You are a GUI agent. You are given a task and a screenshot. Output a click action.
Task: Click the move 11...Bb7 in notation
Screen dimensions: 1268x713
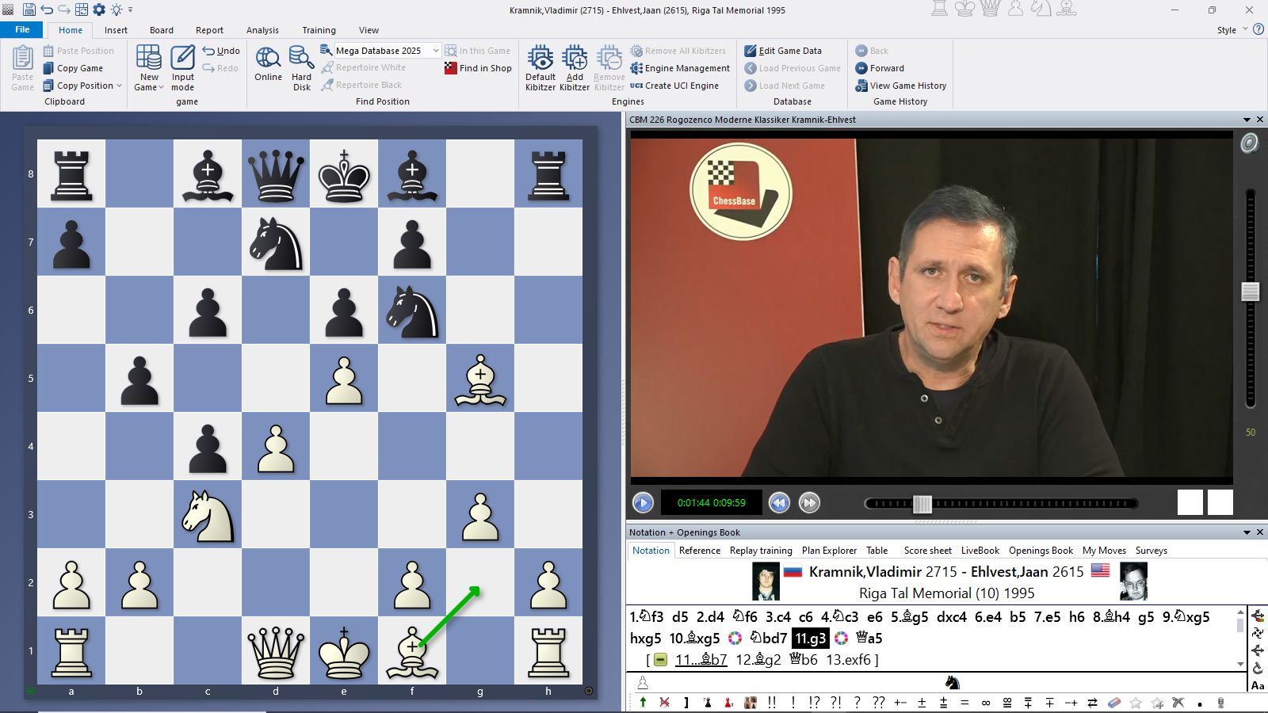701,660
